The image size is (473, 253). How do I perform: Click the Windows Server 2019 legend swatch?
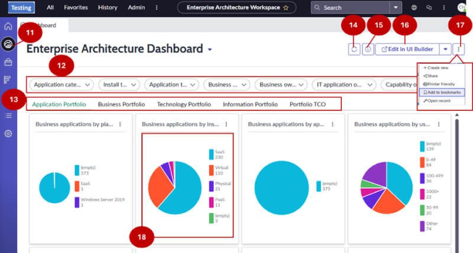(77, 202)
